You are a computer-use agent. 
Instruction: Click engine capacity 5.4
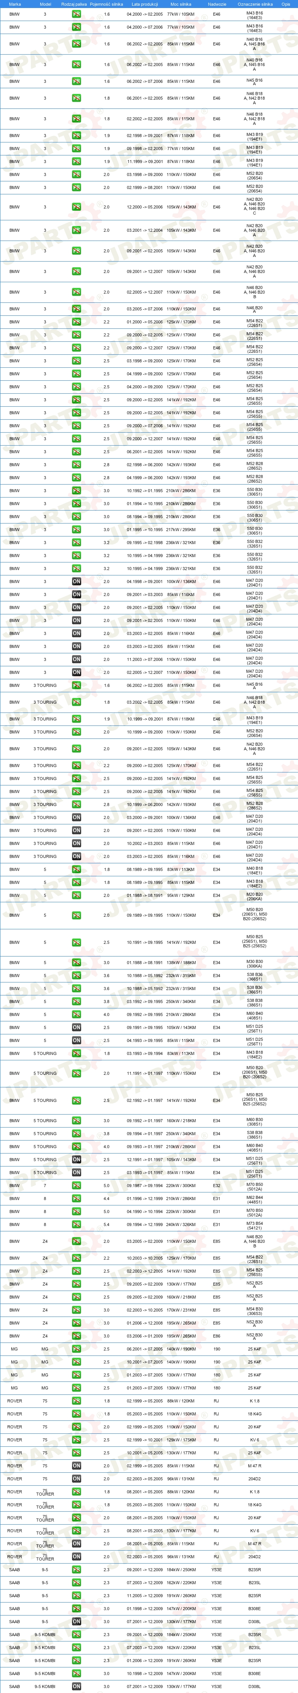pos(106,1225)
